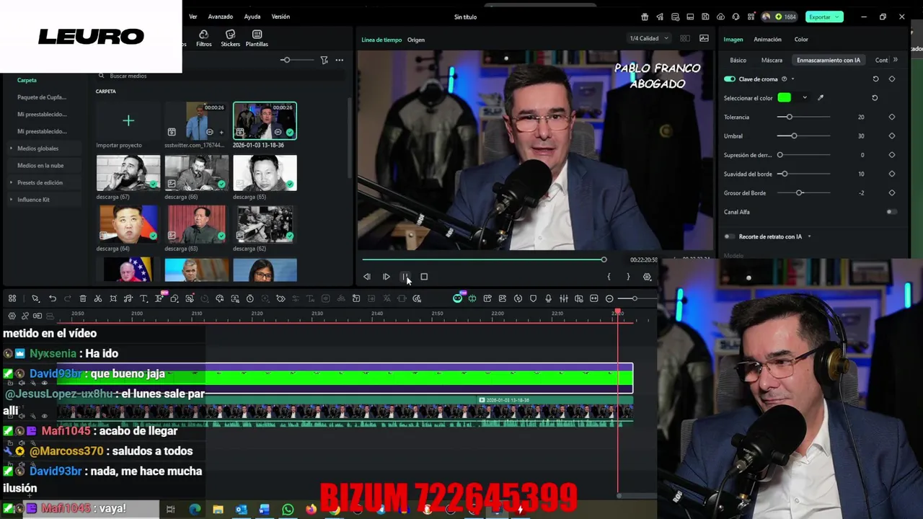Select the crop tool in timeline toolbar
Viewport: 923px width, 519px height.
click(113, 298)
